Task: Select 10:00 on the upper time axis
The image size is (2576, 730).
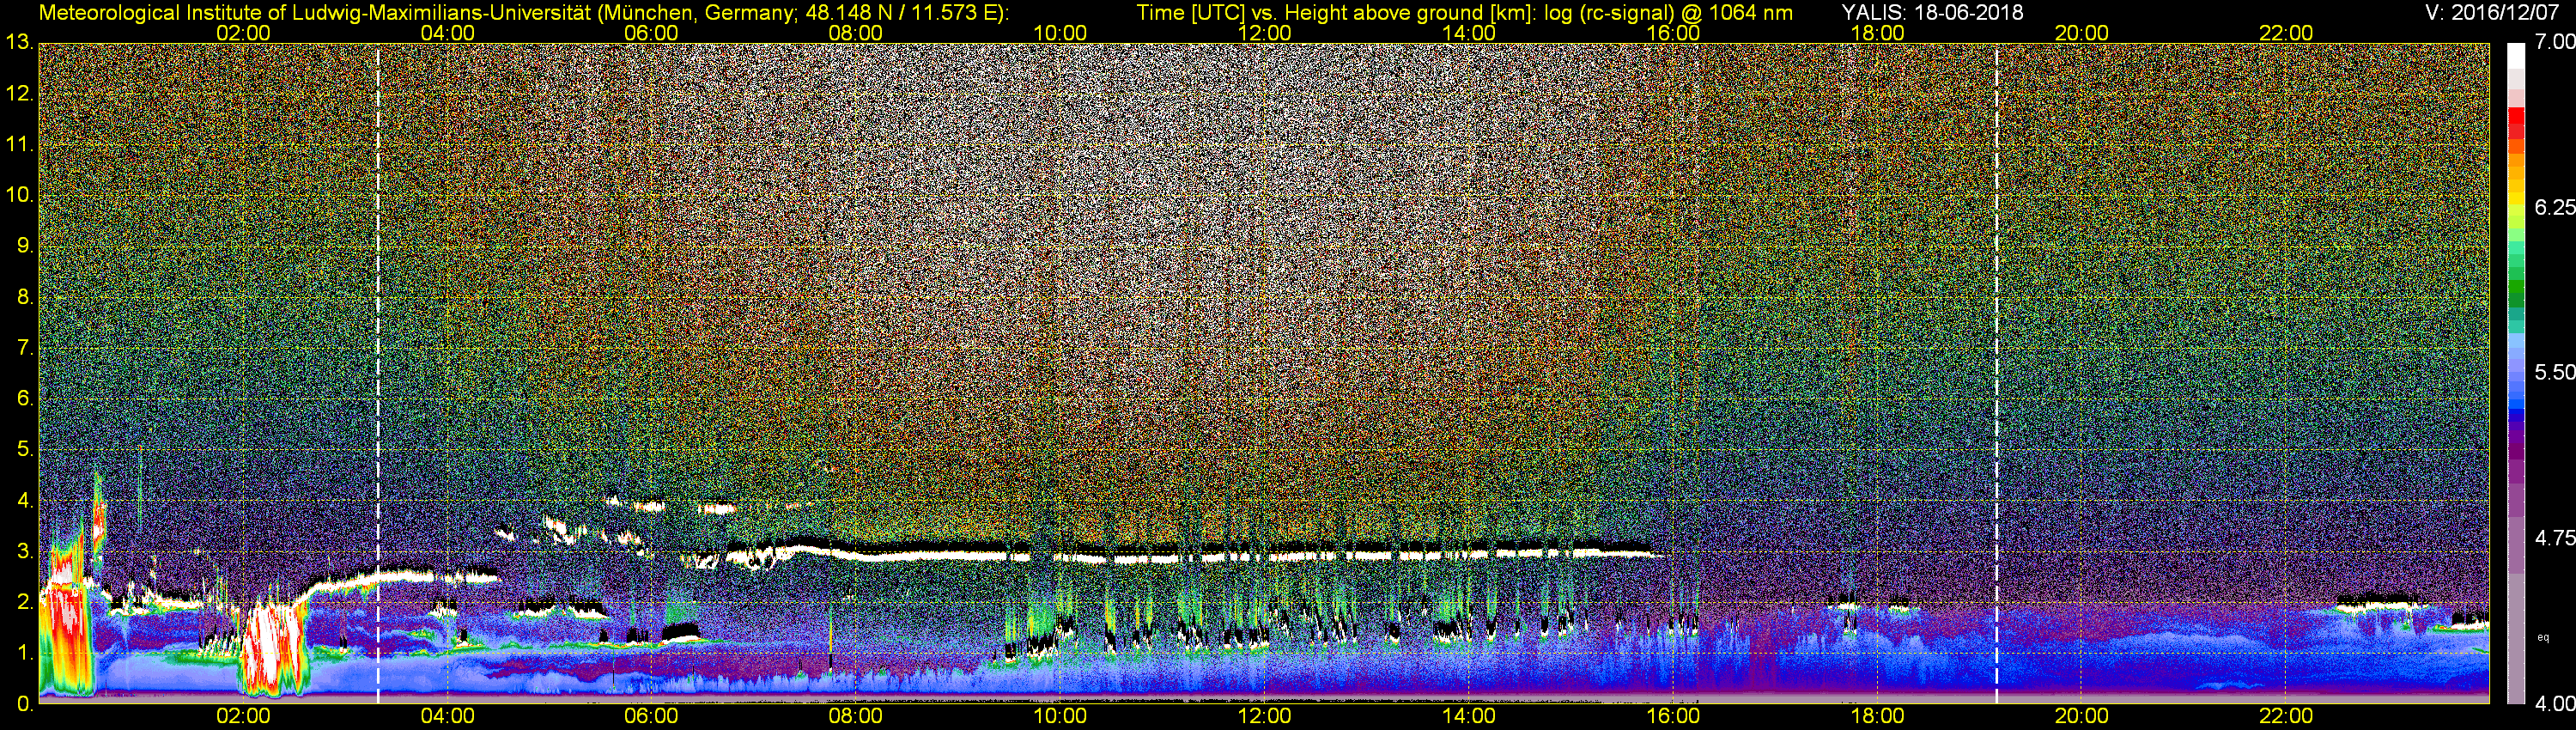Action: (1060, 33)
